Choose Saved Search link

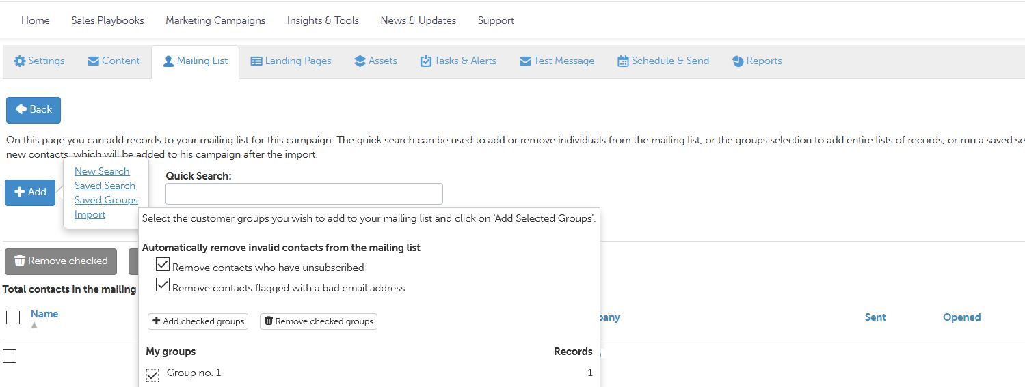(x=105, y=186)
